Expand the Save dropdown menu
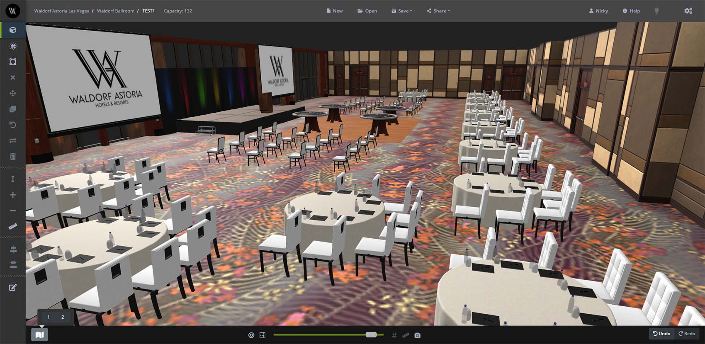The image size is (705, 344). click(402, 11)
